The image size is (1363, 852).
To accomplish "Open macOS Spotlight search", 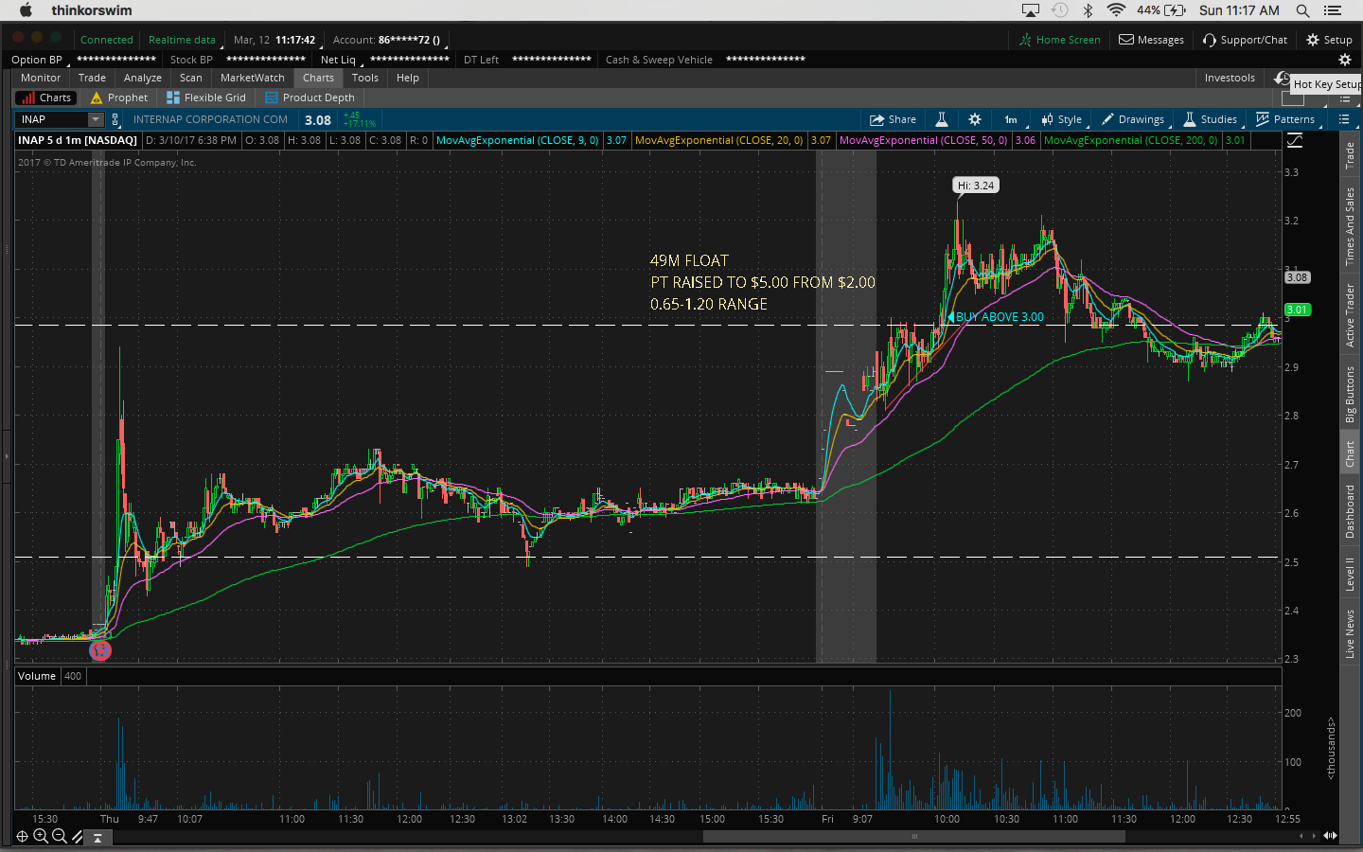I will click(1302, 10).
